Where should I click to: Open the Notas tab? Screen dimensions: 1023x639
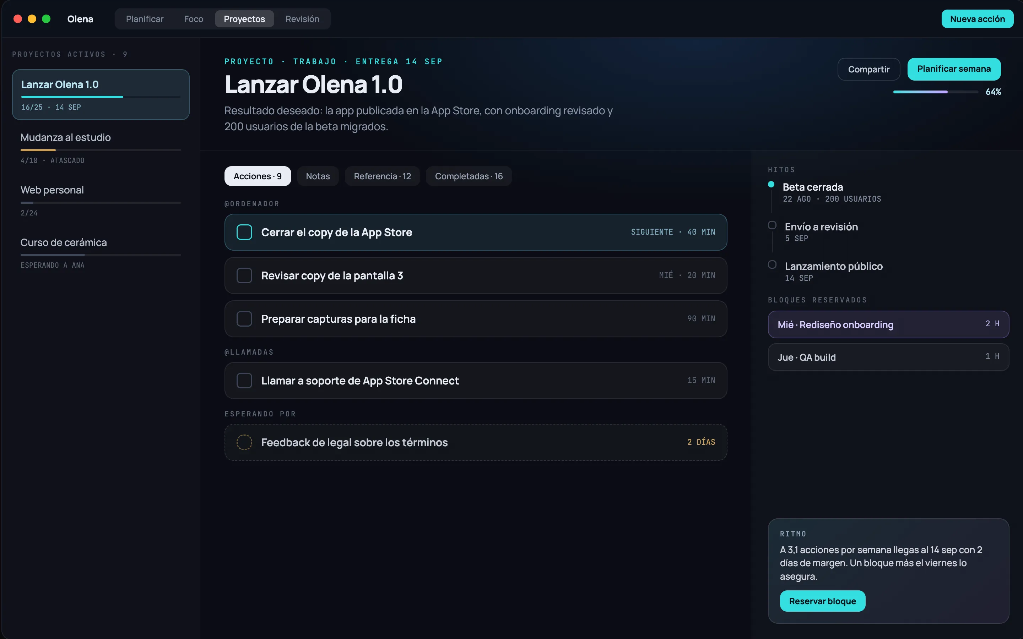pos(318,176)
